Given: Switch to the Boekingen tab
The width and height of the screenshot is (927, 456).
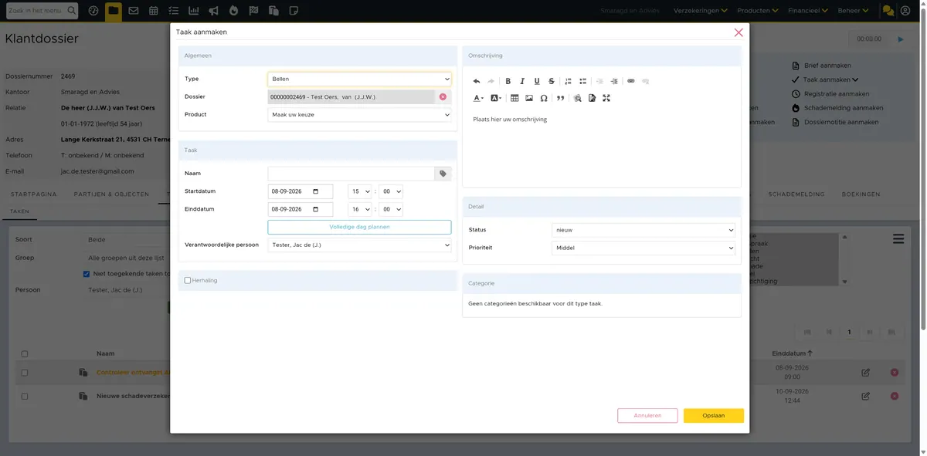Looking at the screenshot, I should (861, 194).
